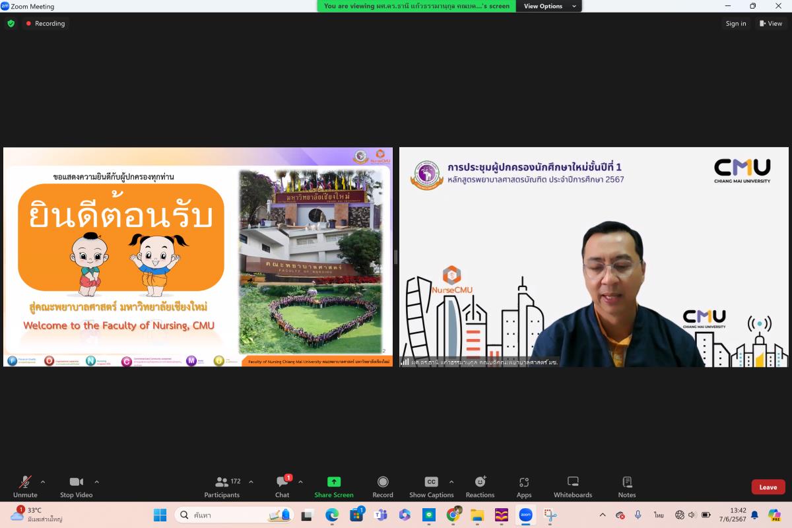Start Share Screen
This screenshot has height=528, width=792.
334,487
